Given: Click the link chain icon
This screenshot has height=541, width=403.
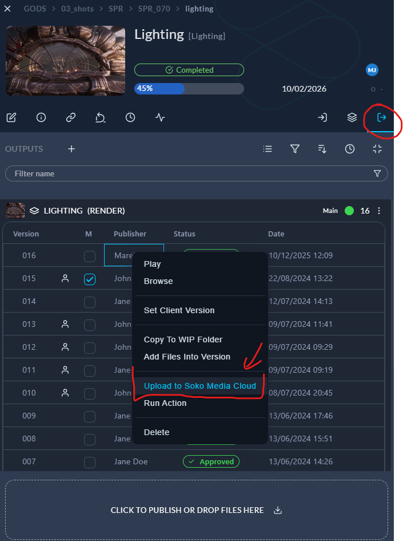Looking at the screenshot, I should tap(71, 118).
